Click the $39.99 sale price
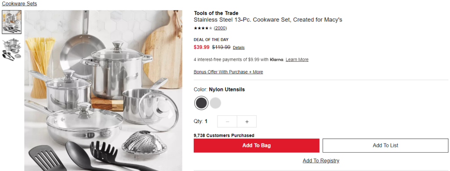 [201, 47]
